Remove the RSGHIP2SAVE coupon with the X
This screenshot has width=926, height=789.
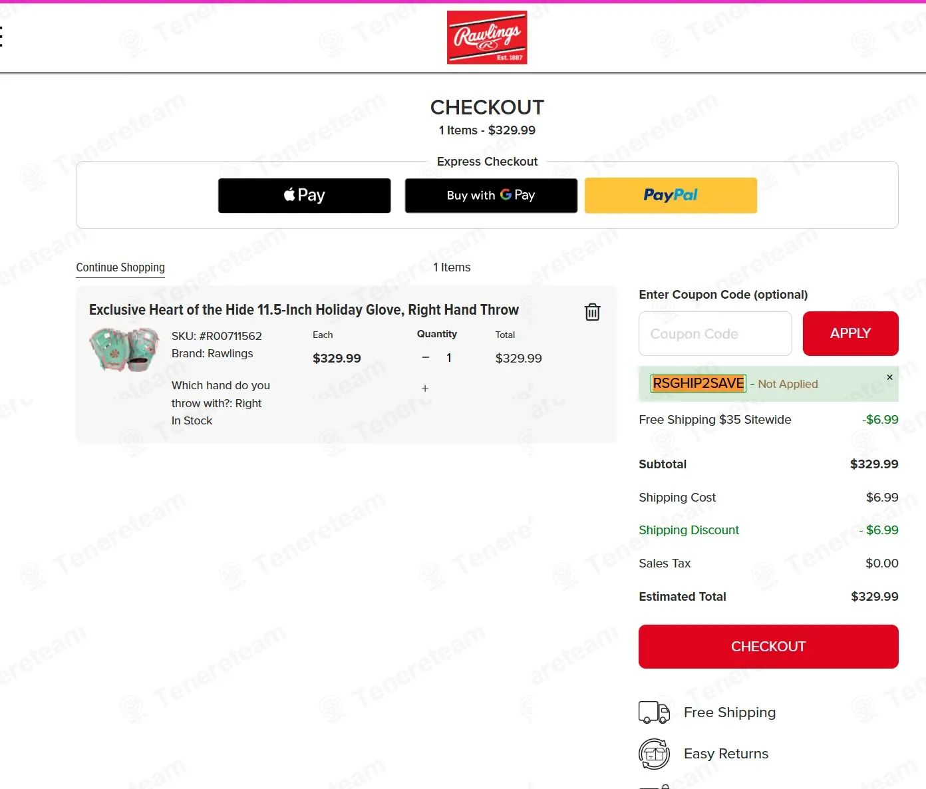[889, 377]
